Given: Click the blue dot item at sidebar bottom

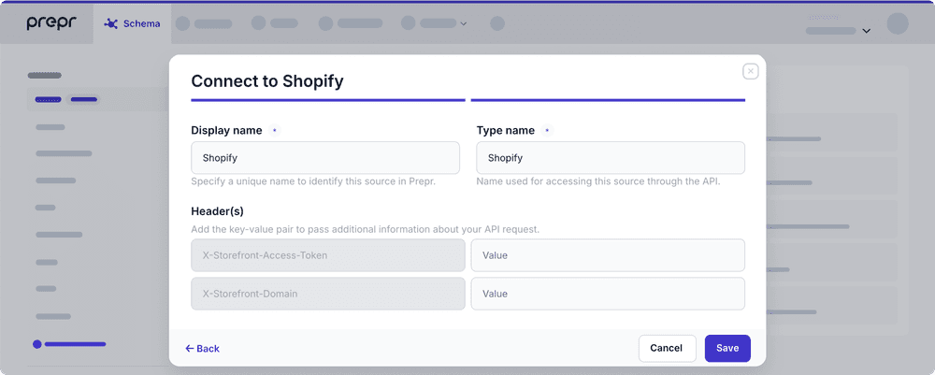Looking at the screenshot, I should click(37, 344).
